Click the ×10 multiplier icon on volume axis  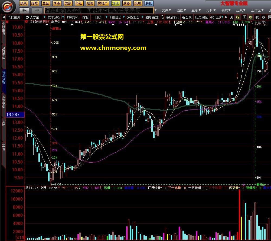click(x=20, y=238)
